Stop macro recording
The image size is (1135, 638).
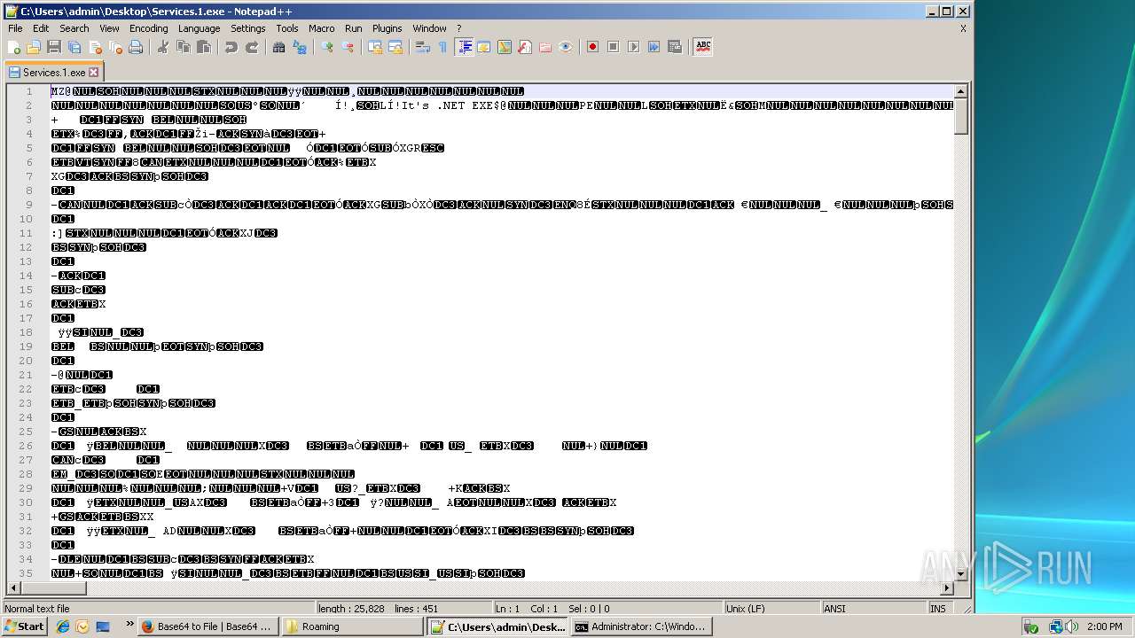[613, 47]
